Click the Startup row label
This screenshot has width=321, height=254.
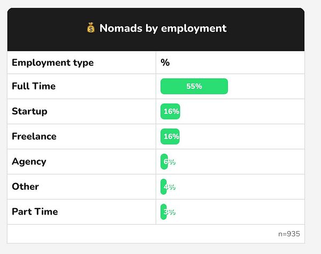pyautogui.click(x=29, y=112)
